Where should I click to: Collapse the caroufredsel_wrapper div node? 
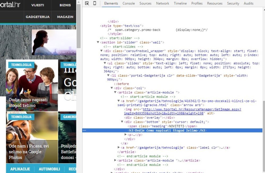pyautogui.click(x=101, y=51)
